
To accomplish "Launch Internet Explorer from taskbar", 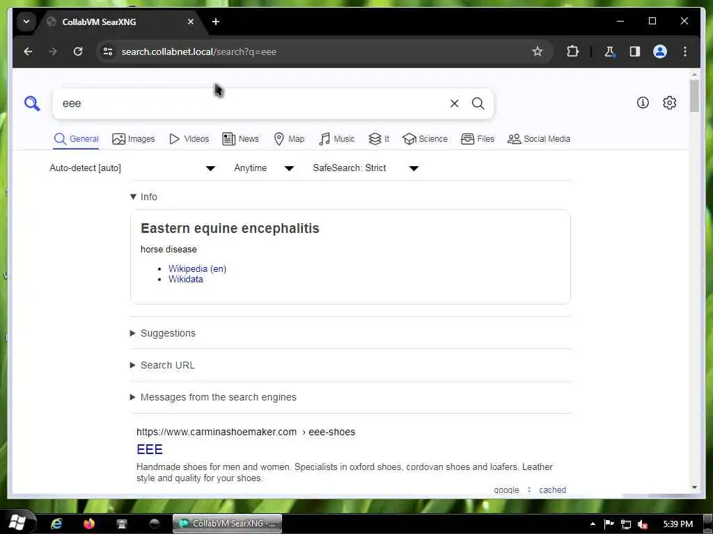I will click(x=56, y=524).
